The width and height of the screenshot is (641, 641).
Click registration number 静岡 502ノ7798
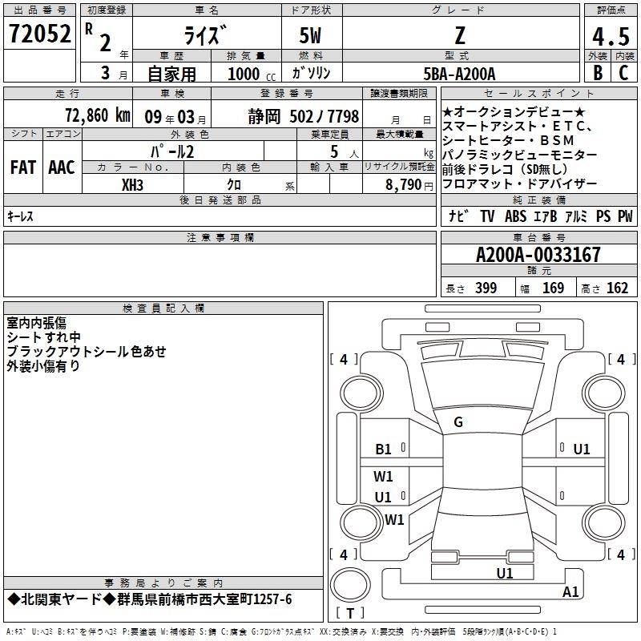pyautogui.click(x=304, y=117)
